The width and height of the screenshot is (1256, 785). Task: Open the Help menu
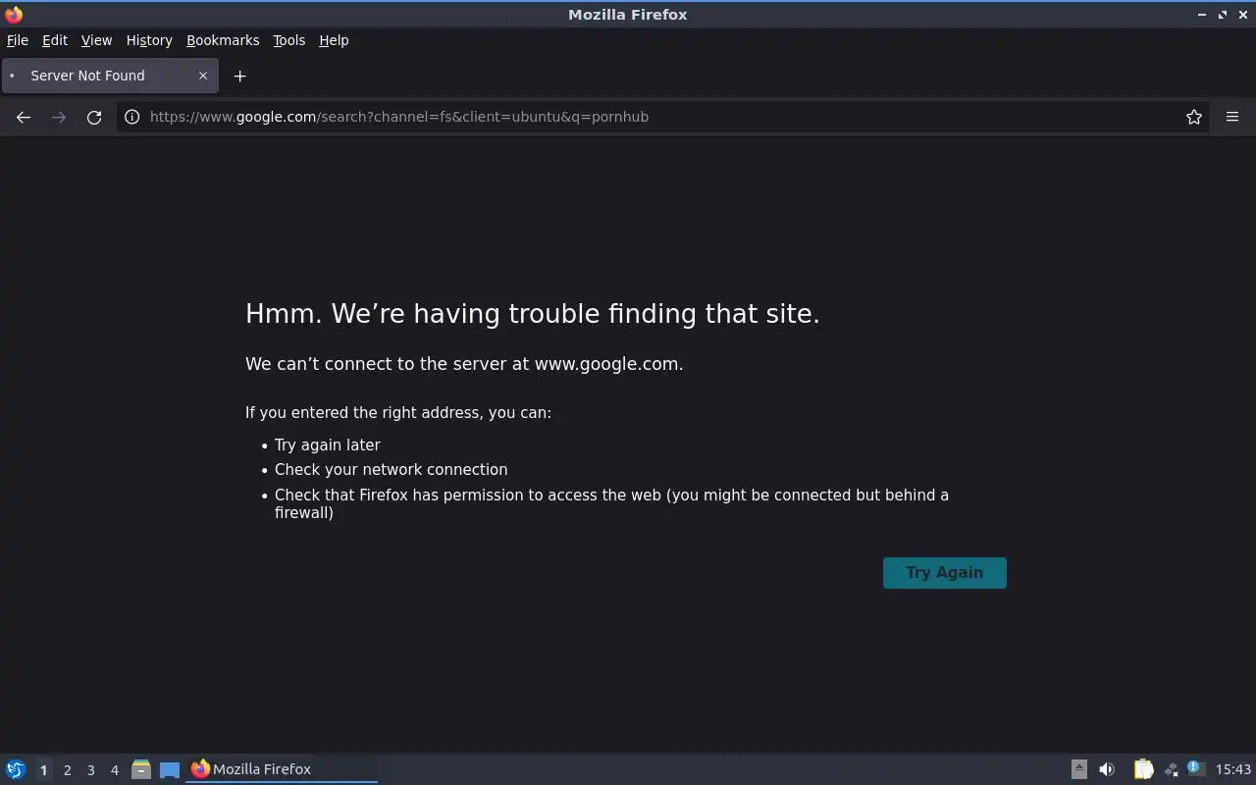tap(334, 40)
